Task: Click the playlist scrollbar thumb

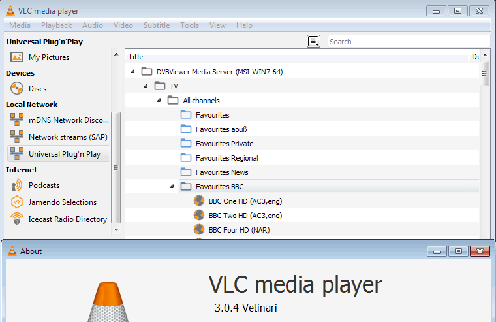Action: (485, 73)
